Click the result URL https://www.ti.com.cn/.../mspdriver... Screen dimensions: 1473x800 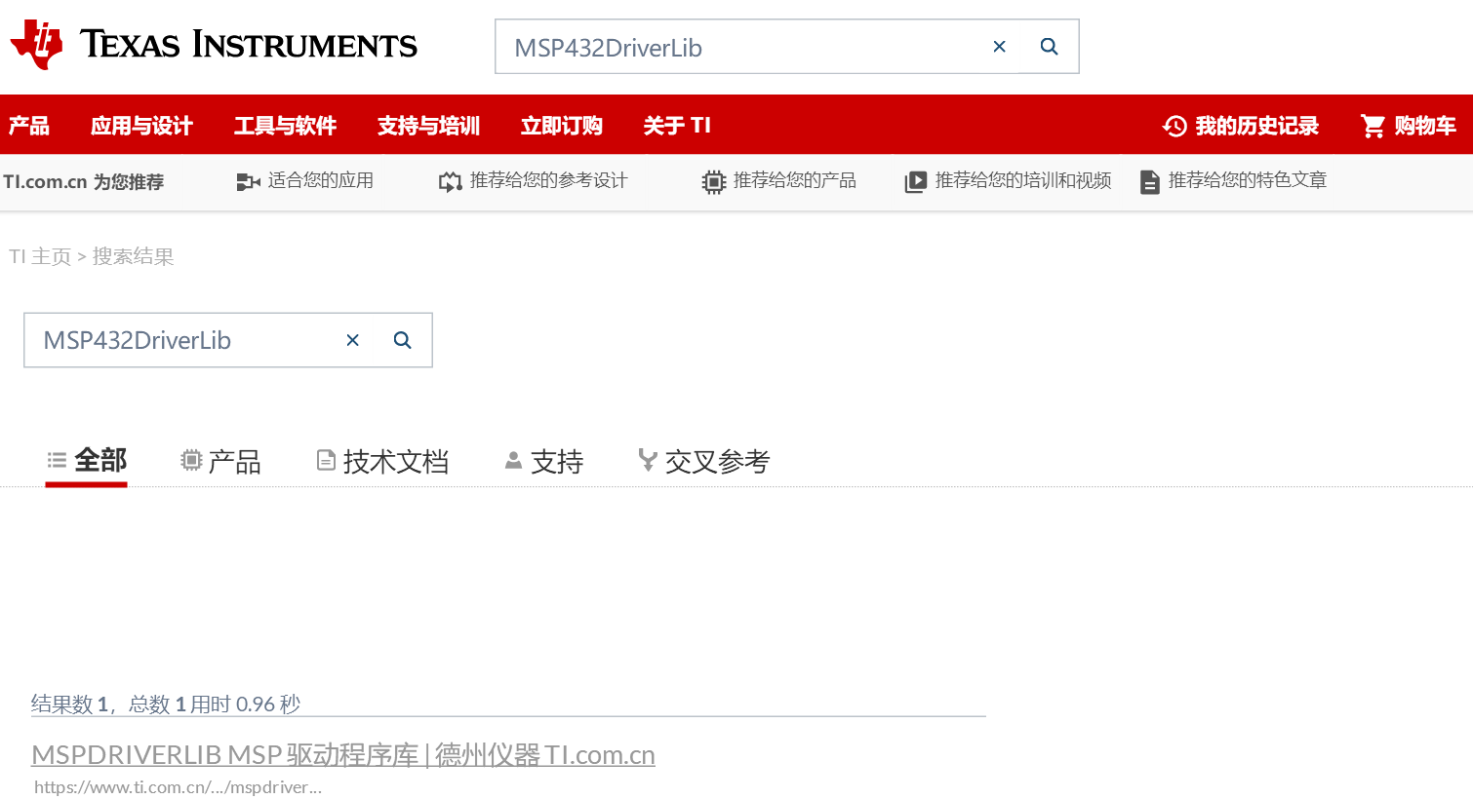point(178,787)
